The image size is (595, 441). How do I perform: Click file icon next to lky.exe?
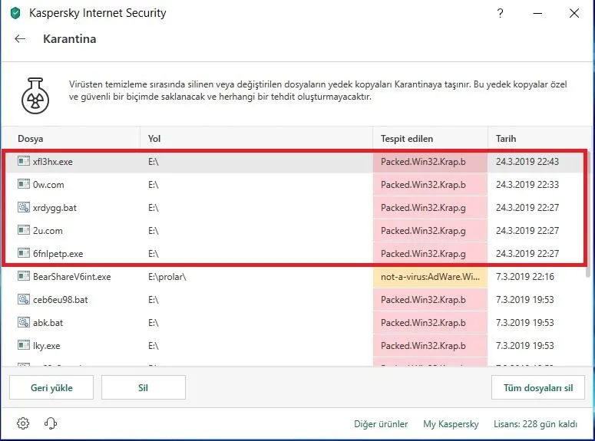[24, 345]
